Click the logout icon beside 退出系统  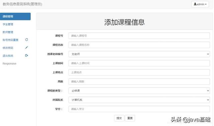pos(27,55)
